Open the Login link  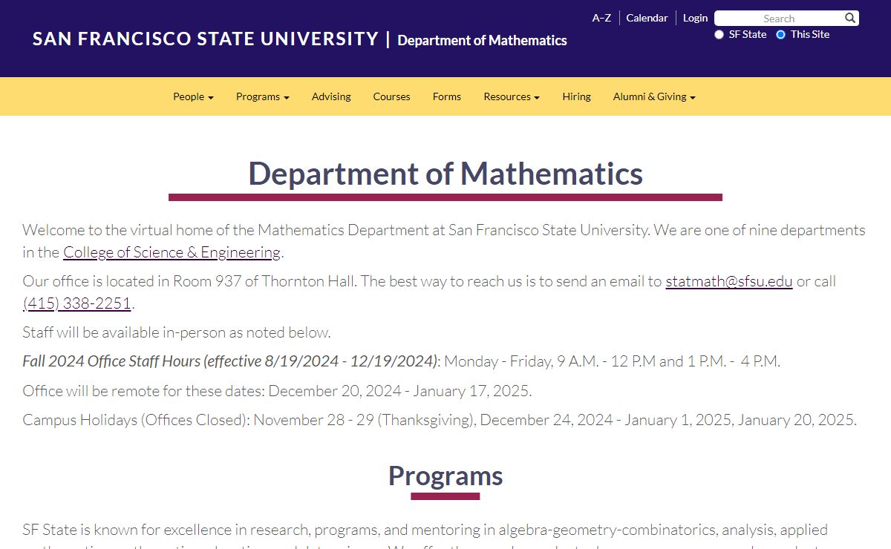(695, 18)
